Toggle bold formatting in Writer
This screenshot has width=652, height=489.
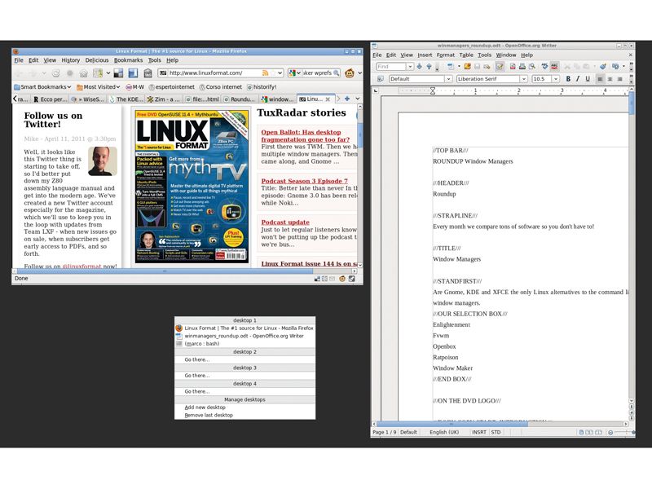coord(568,79)
